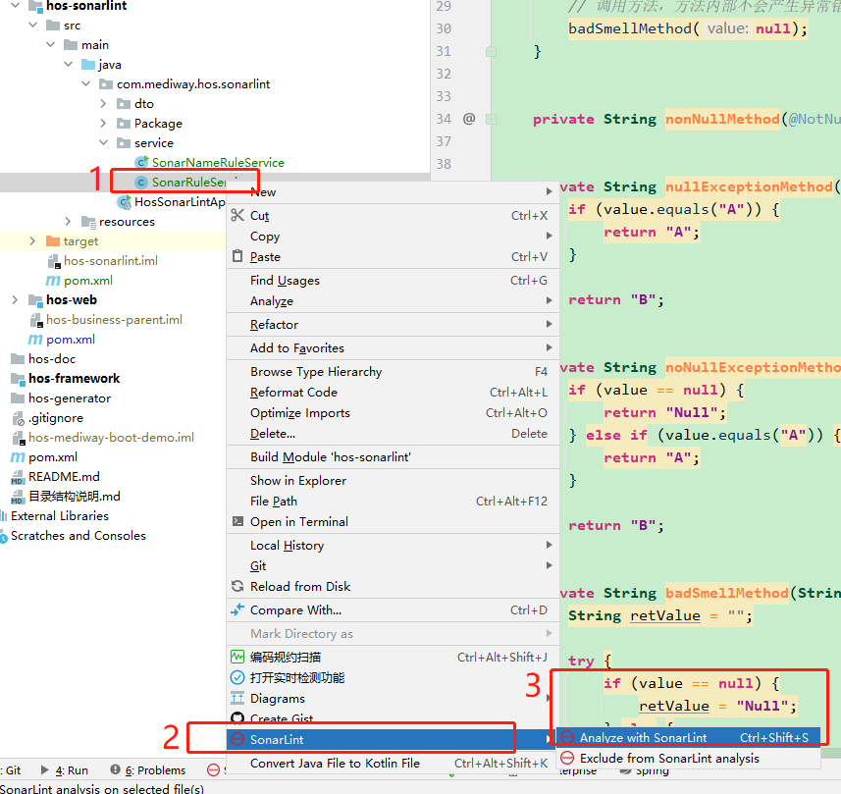This screenshot has height=794, width=841.
Task: Click the Create Gist octocat icon
Action: pyautogui.click(x=238, y=718)
